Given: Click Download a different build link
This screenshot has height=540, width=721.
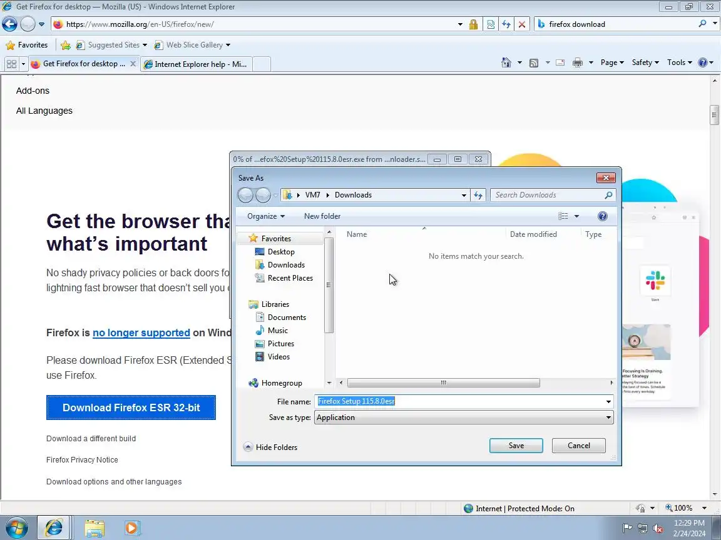Looking at the screenshot, I should (x=91, y=439).
